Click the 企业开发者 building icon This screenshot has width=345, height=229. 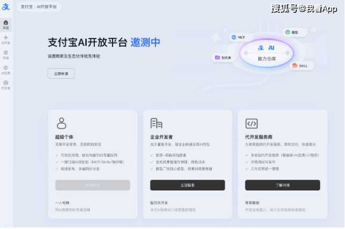pyautogui.click(x=156, y=123)
